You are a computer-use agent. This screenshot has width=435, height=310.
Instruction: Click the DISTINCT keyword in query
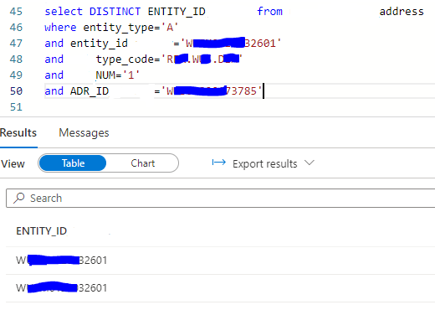point(115,12)
